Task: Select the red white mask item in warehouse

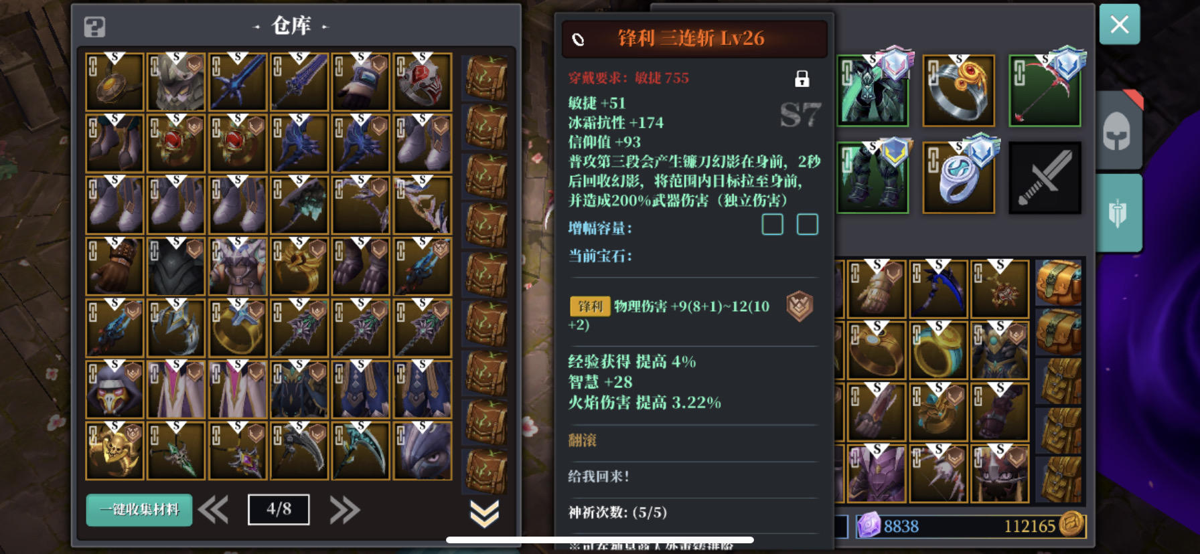Action: 423,82
